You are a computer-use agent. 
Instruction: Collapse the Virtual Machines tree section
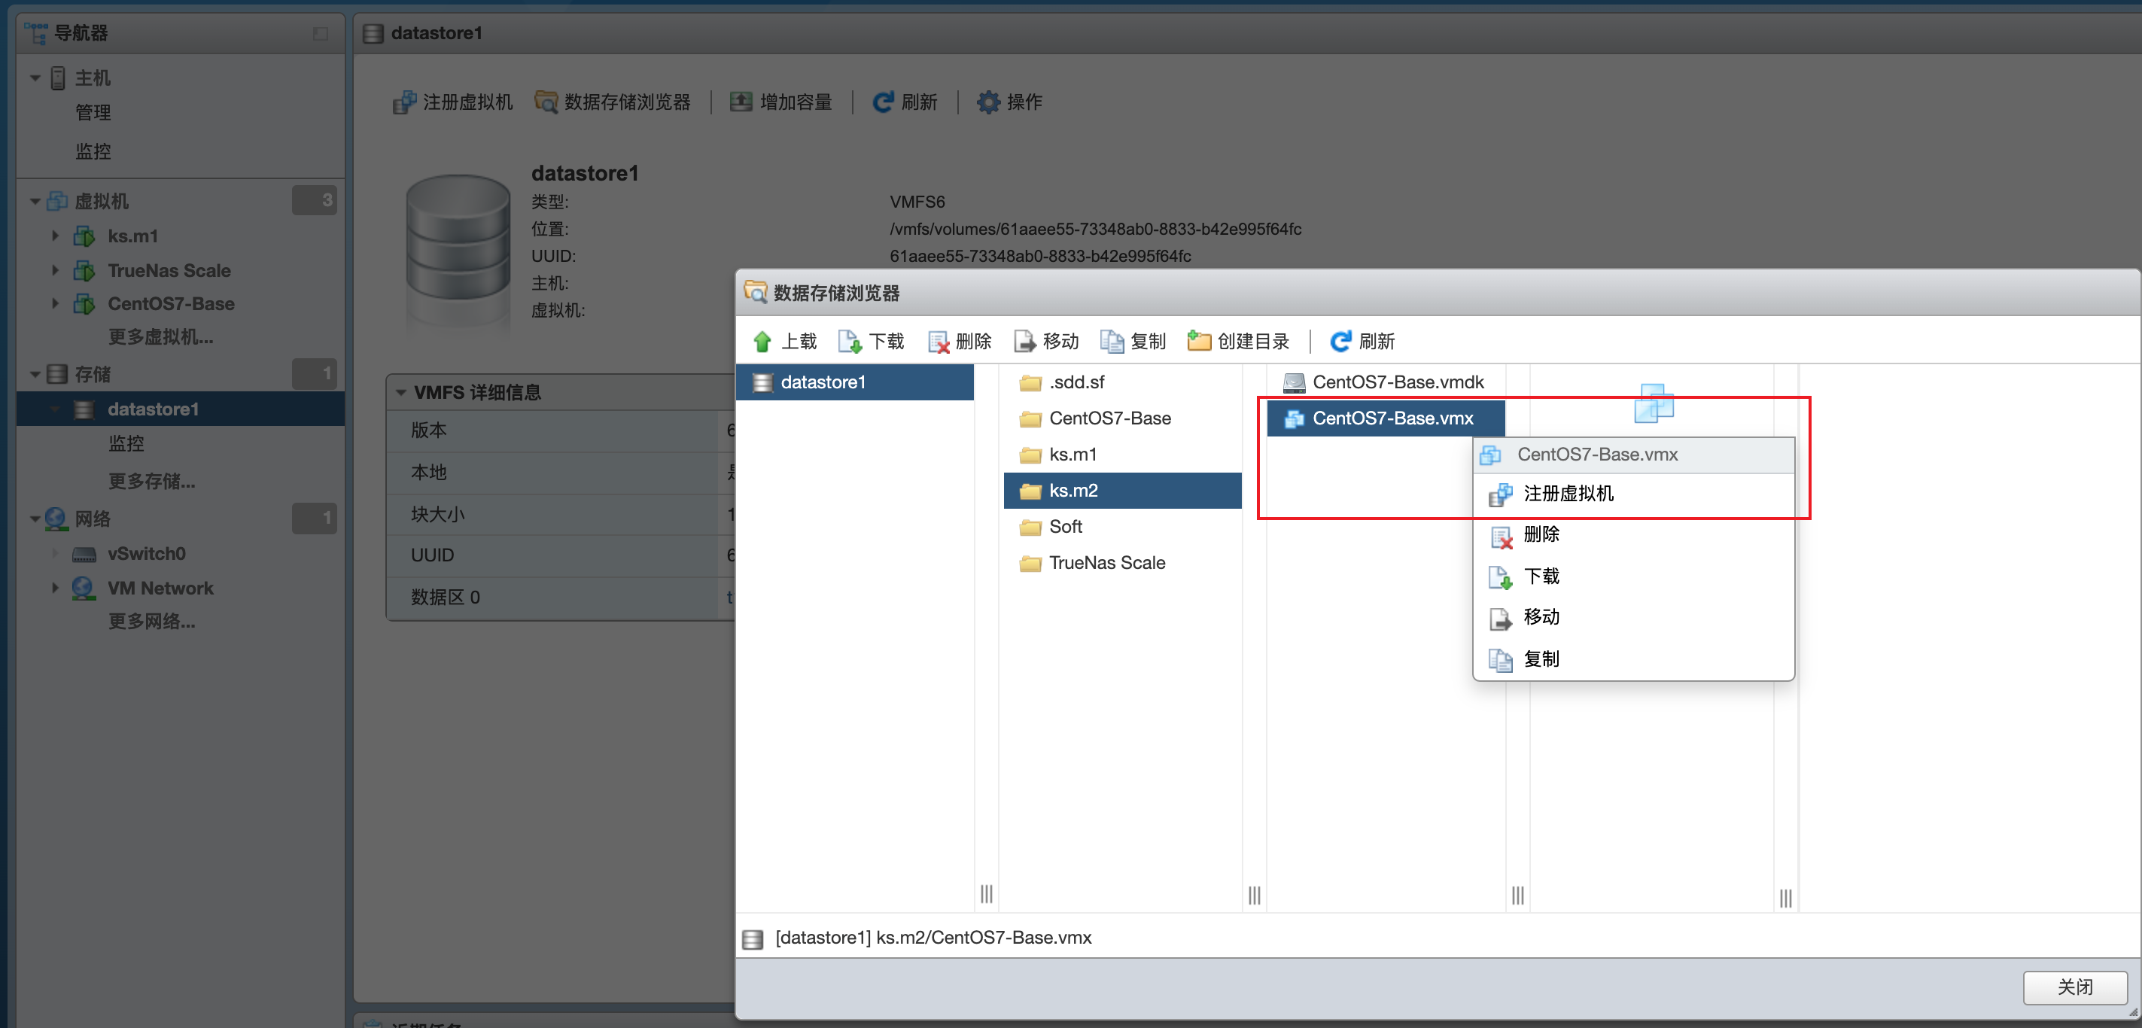click(x=35, y=201)
